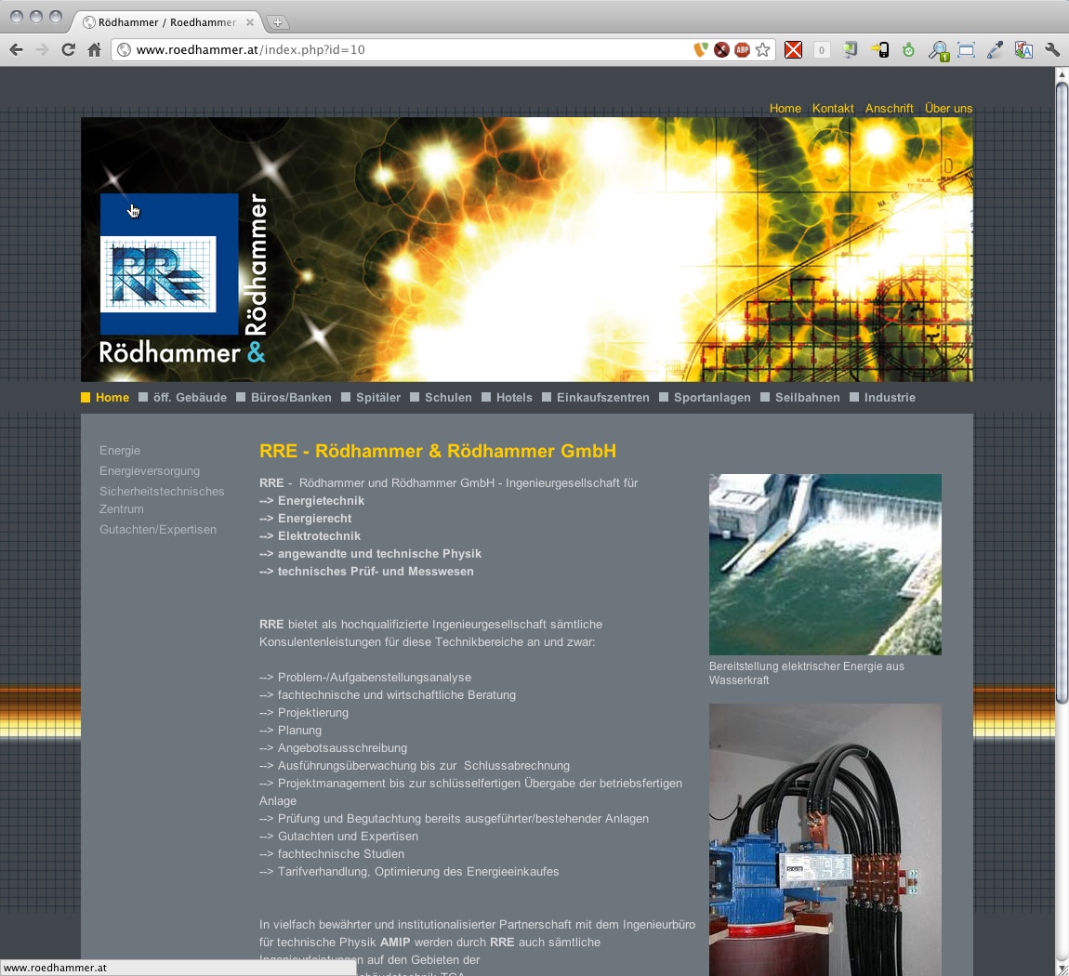Click the list line Planung

[x=290, y=731]
